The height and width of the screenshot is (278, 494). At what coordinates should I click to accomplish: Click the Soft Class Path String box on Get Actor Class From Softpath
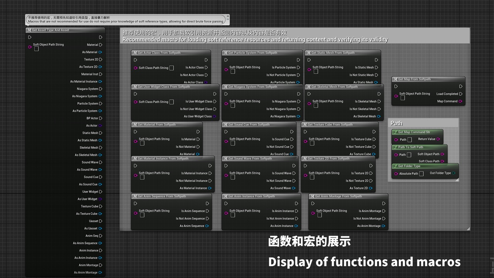(x=171, y=68)
